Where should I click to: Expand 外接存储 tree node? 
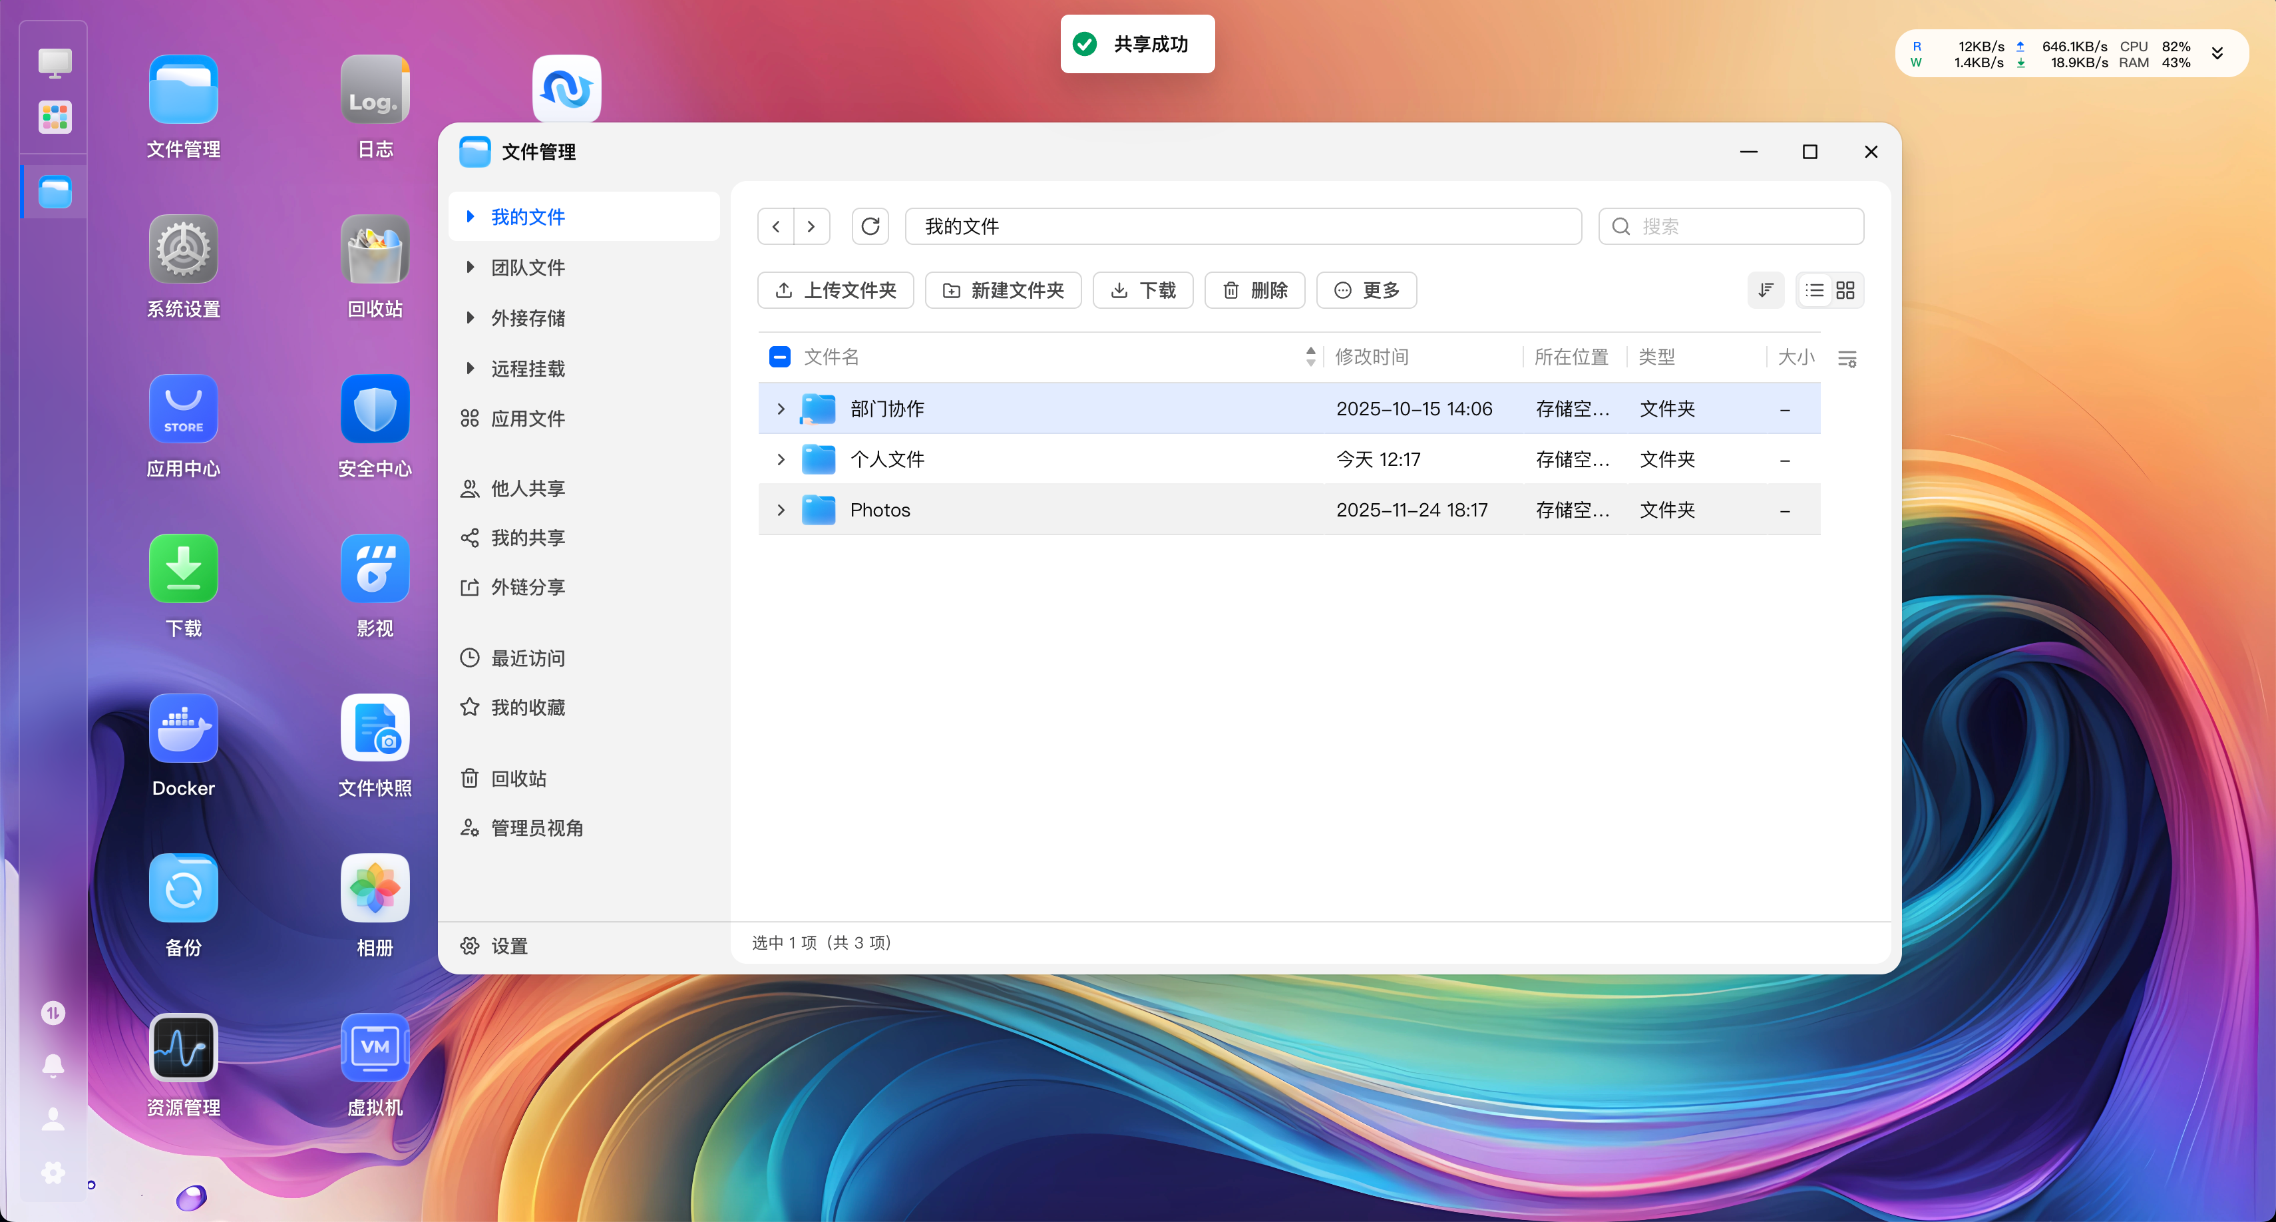tap(470, 317)
